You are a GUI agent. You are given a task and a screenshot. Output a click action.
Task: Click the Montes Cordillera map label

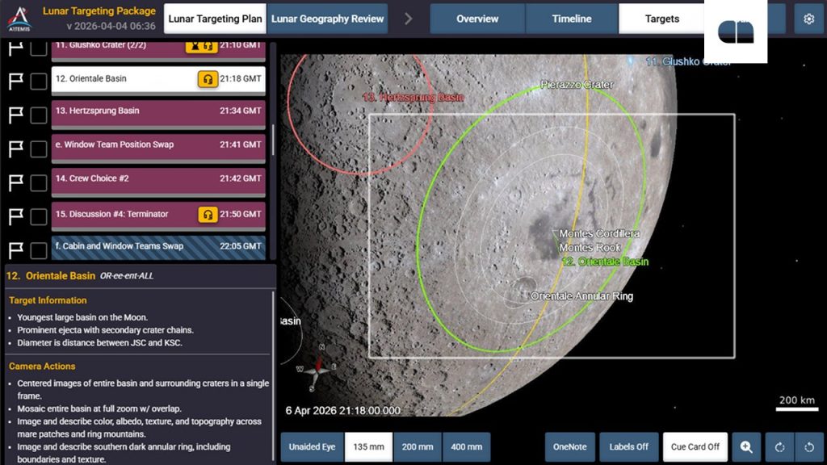tap(599, 233)
